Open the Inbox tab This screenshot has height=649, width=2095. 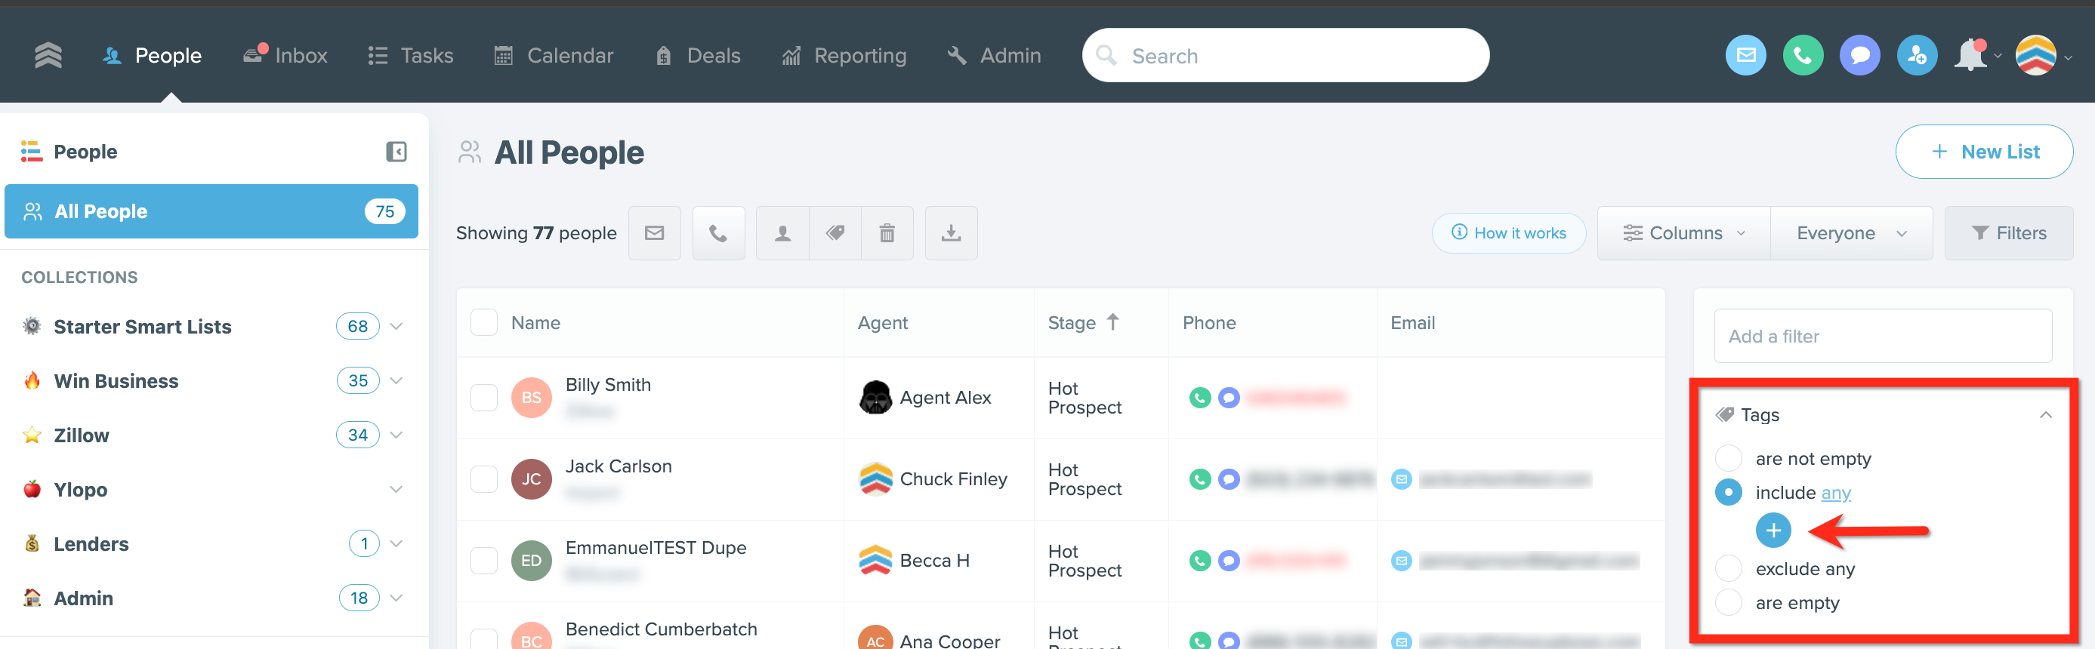click(x=285, y=55)
